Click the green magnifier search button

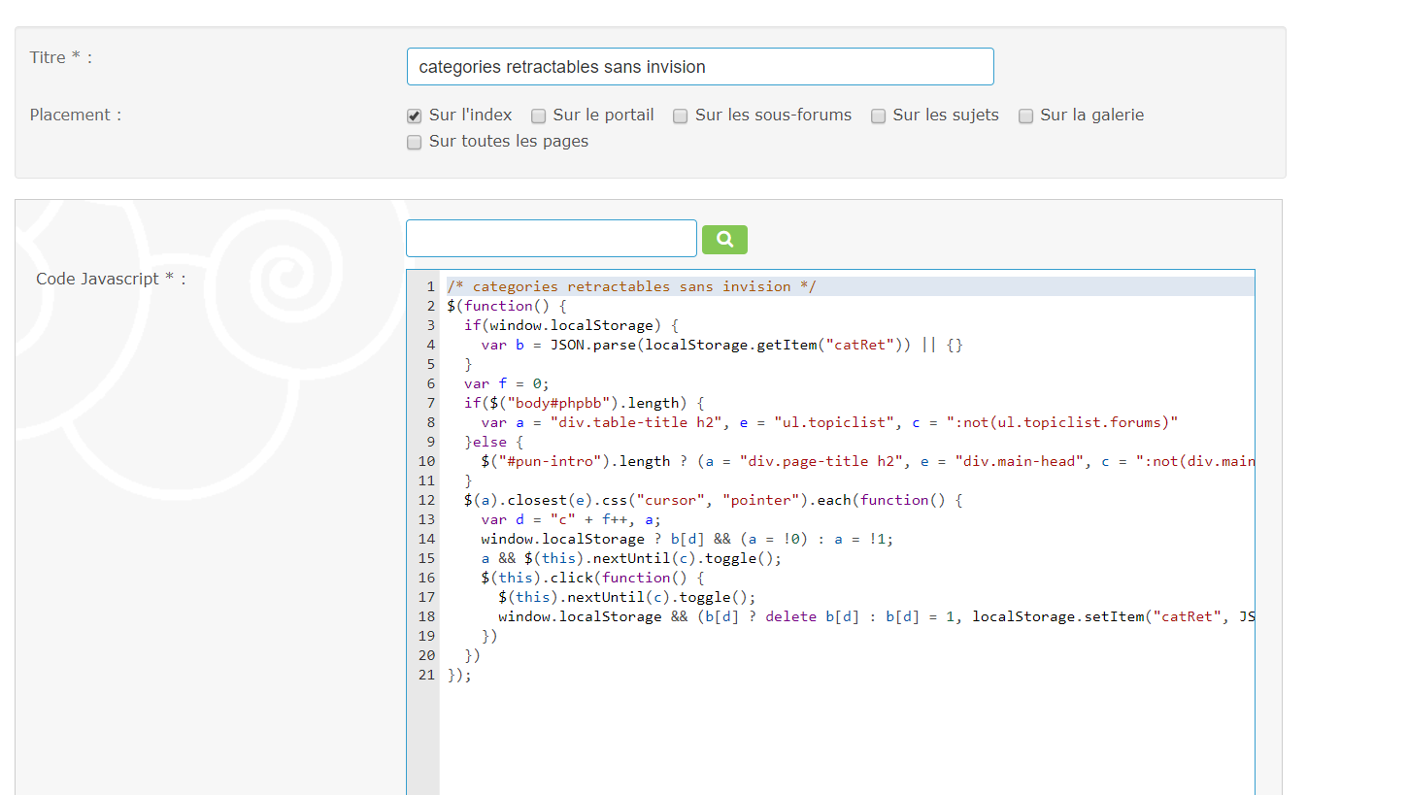click(x=724, y=240)
